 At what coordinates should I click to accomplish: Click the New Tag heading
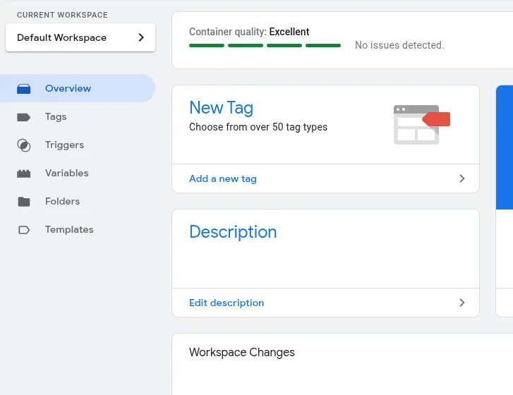221,108
